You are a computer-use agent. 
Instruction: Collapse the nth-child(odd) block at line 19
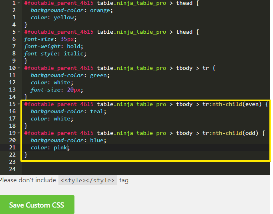pos(19,133)
